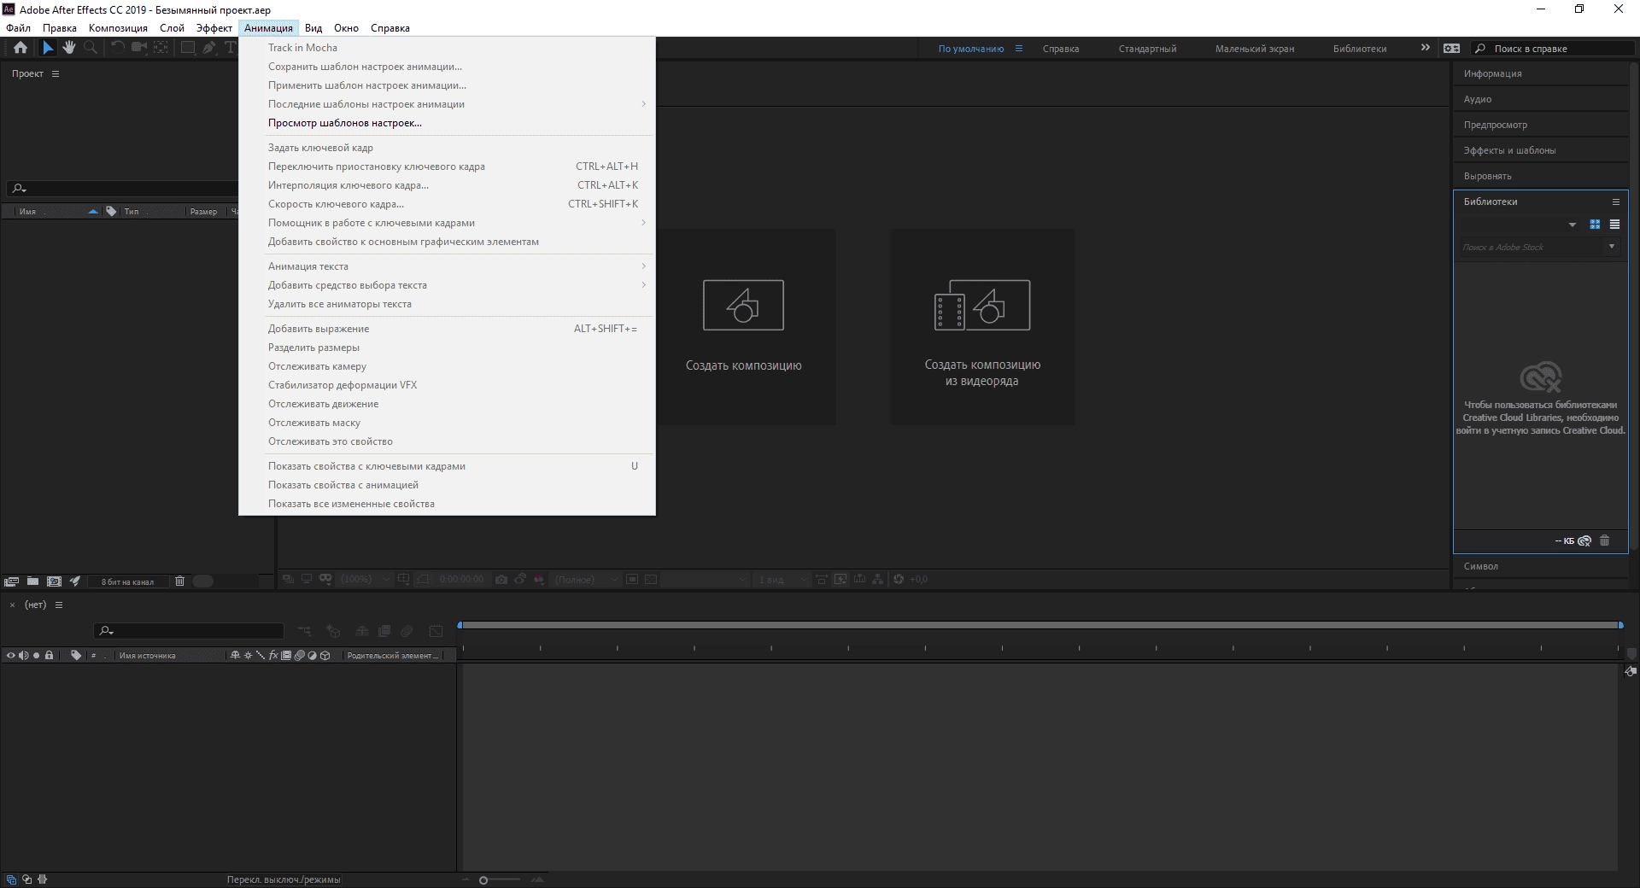Switch Libraries to list view
The image size is (1640, 888).
click(1614, 225)
